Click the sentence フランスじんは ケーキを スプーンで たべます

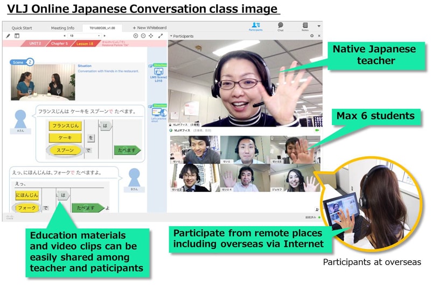point(87,112)
